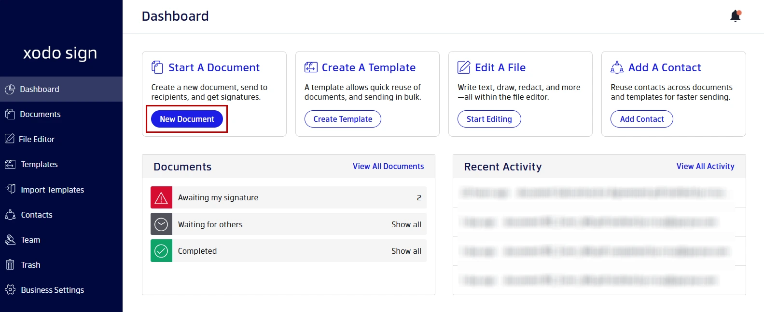Select Contacts in the sidebar

[61, 215]
